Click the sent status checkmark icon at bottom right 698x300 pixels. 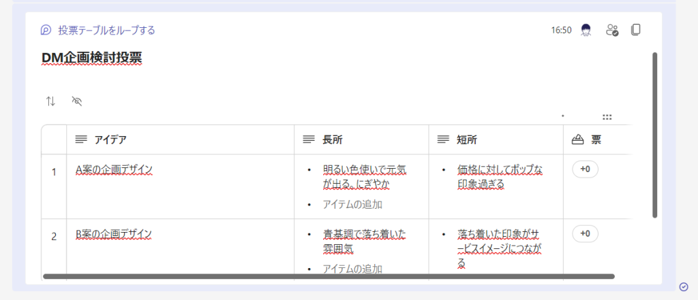(x=684, y=286)
